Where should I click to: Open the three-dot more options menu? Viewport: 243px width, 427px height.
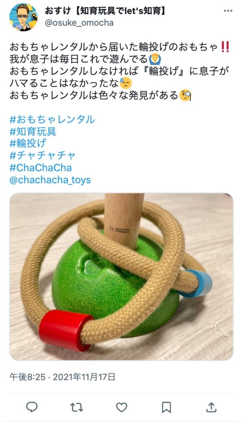click(228, 11)
